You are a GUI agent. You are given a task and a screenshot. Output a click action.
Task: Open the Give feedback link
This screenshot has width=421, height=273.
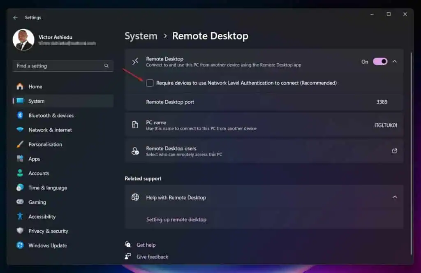152,257
